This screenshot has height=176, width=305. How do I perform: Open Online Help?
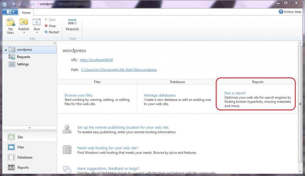[x=290, y=12]
